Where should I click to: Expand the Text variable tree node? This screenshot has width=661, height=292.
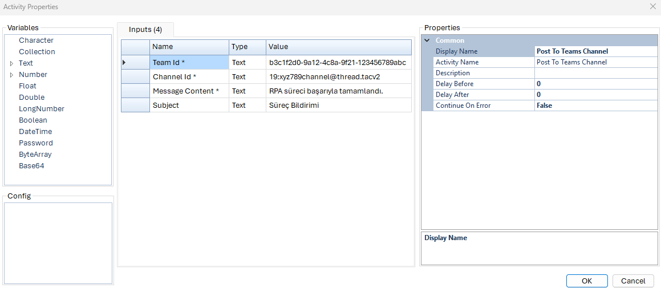click(11, 63)
